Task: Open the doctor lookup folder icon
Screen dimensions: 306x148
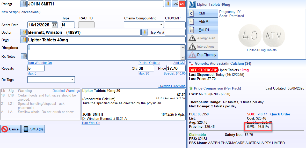Action: [23, 32]
